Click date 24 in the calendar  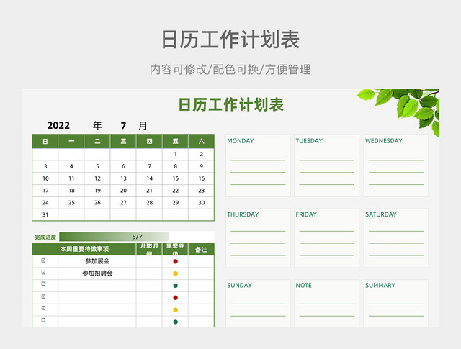45,203
